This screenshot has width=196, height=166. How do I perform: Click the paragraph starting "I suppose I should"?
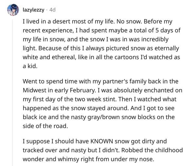tap(103, 150)
